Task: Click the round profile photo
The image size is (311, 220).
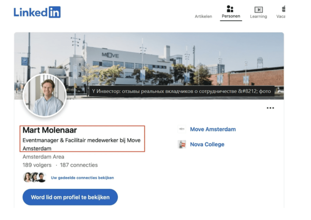Action: click(45, 96)
